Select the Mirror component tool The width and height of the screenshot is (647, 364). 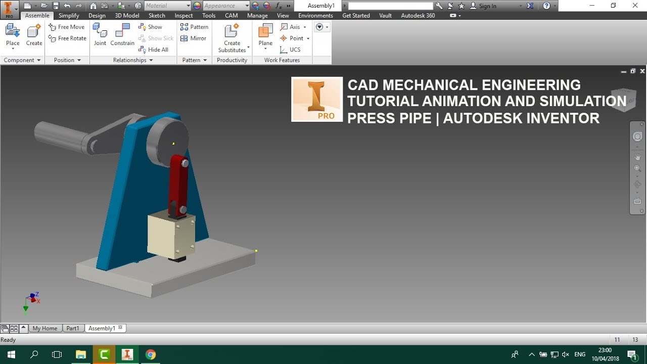pos(193,38)
